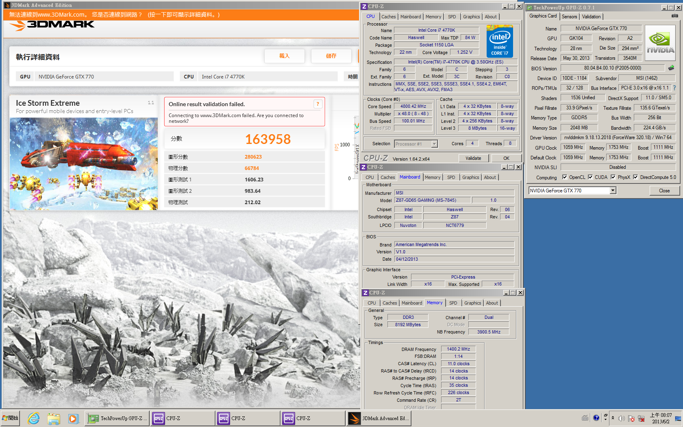Open Memory tab in CPU-Z window showing Motherboard
The image size is (683, 427).
coord(432,177)
